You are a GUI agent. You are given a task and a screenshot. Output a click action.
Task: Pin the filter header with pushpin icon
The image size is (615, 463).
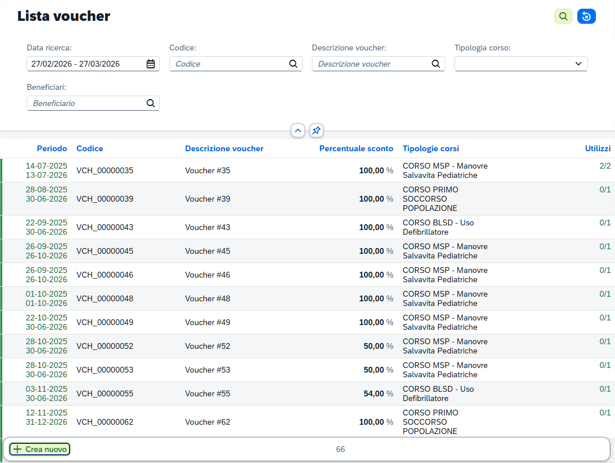pyautogui.click(x=316, y=130)
